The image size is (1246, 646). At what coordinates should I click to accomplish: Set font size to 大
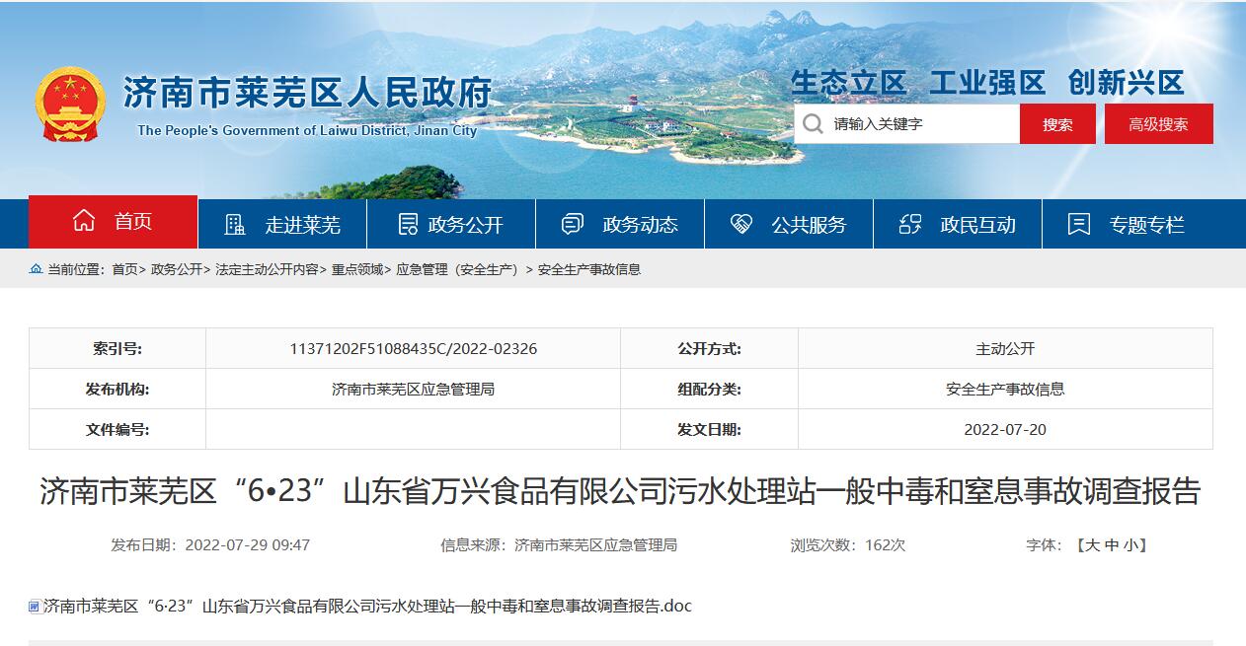click(1092, 545)
